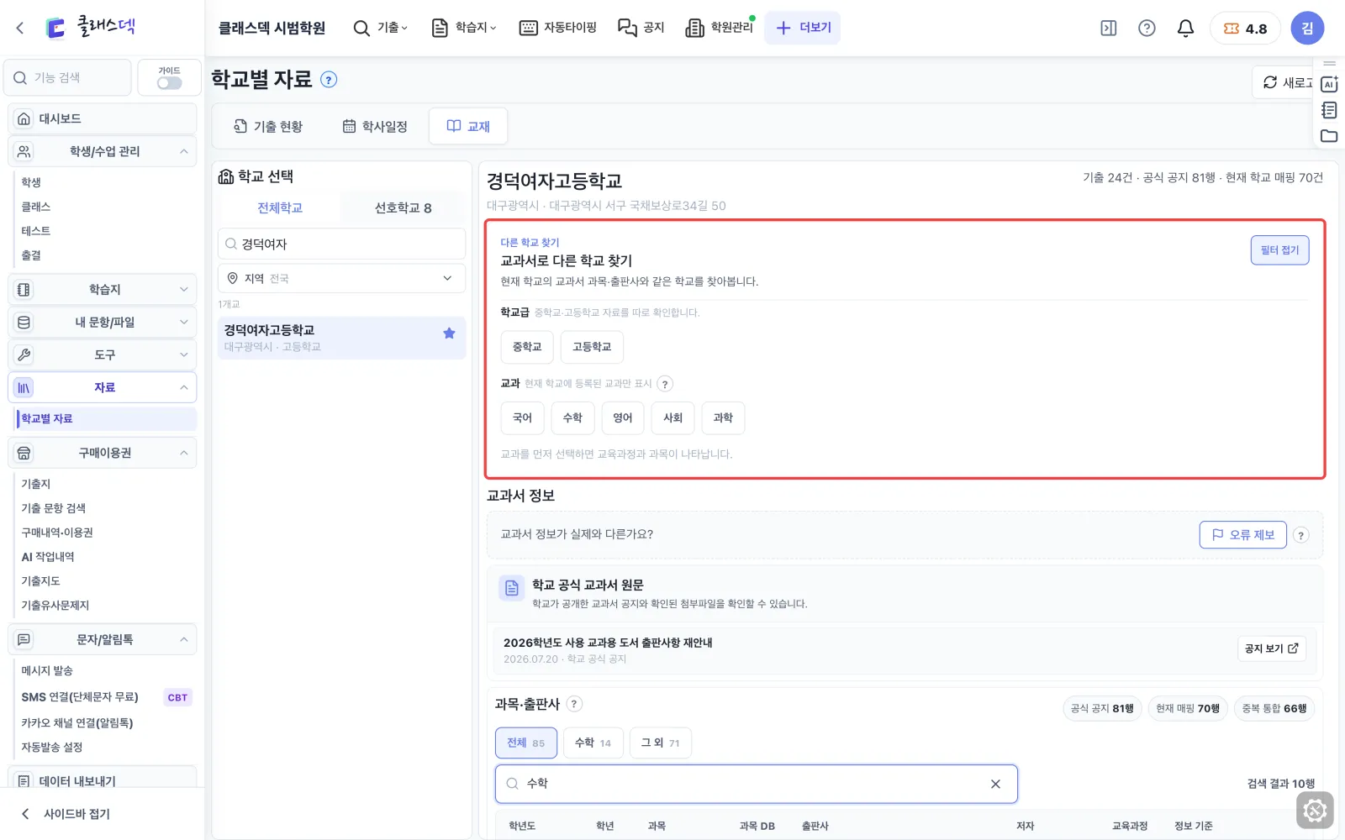The width and height of the screenshot is (1345, 840).
Task: Expand the 내 문항/파일 sidebar section
Action: [103, 322]
